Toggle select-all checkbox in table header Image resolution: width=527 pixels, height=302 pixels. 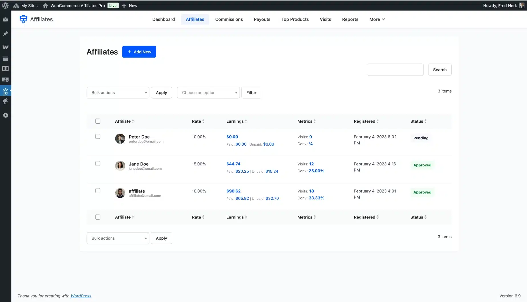pos(98,121)
